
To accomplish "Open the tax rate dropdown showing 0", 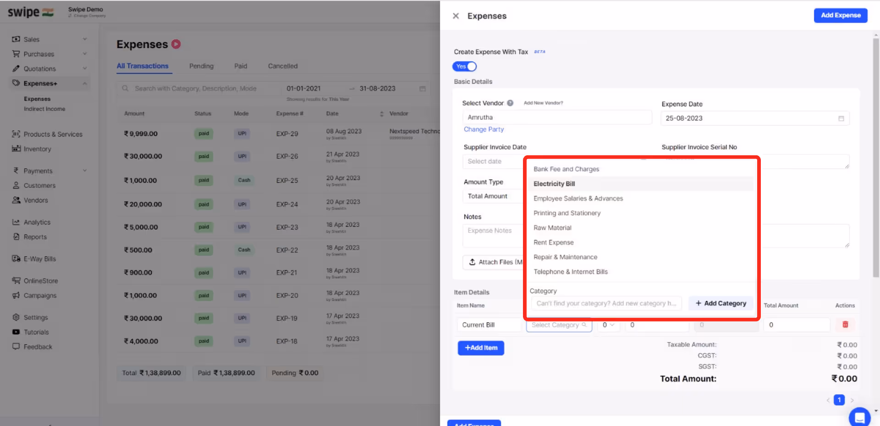I will (x=609, y=325).
